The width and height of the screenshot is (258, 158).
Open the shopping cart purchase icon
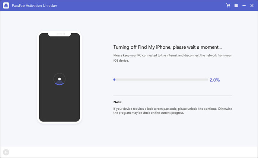(228, 5)
